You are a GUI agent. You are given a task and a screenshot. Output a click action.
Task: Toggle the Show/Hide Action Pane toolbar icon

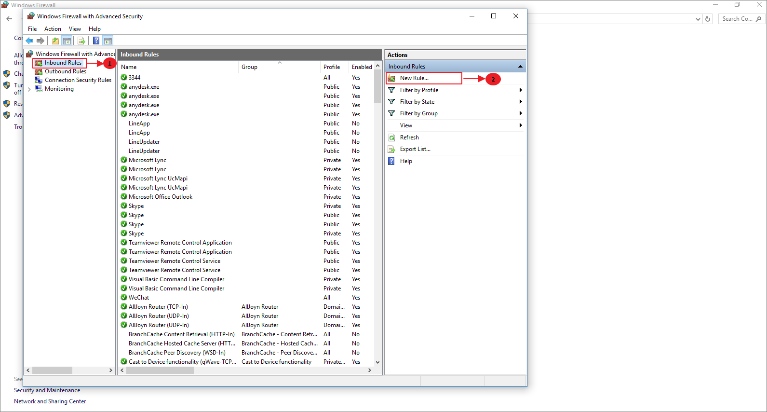coord(108,41)
